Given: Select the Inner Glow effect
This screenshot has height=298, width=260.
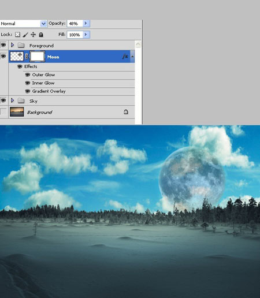Looking at the screenshot, I should (x=43, y=83).
